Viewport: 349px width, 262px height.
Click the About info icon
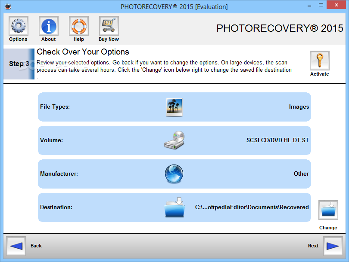coord(49,26)
